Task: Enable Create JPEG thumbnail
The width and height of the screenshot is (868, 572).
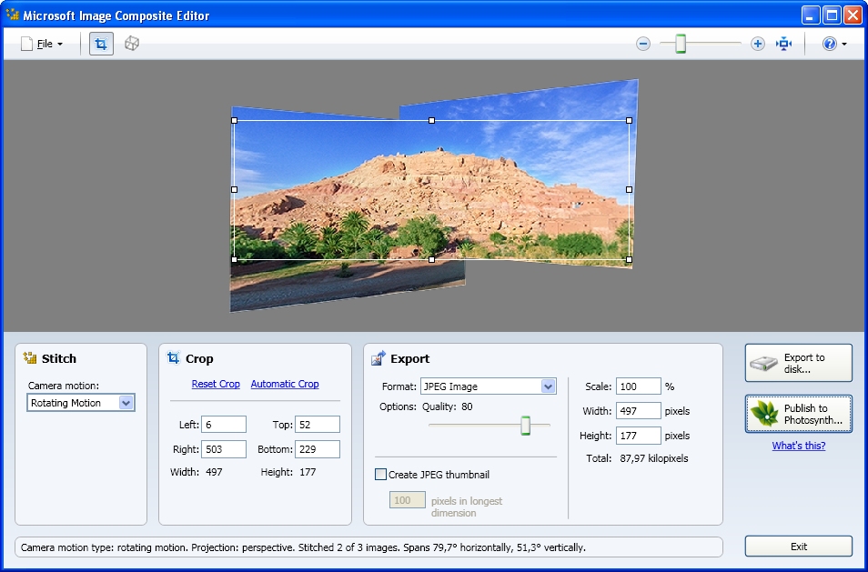Action: (379, 474)
